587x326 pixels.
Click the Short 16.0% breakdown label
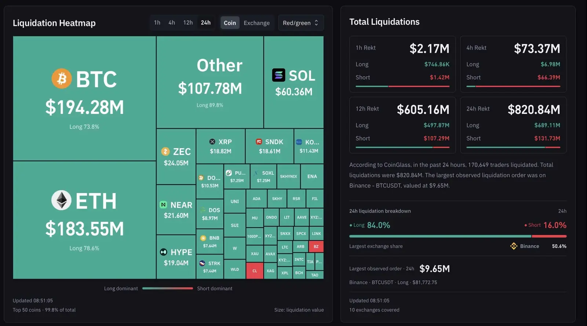point(545,225)
